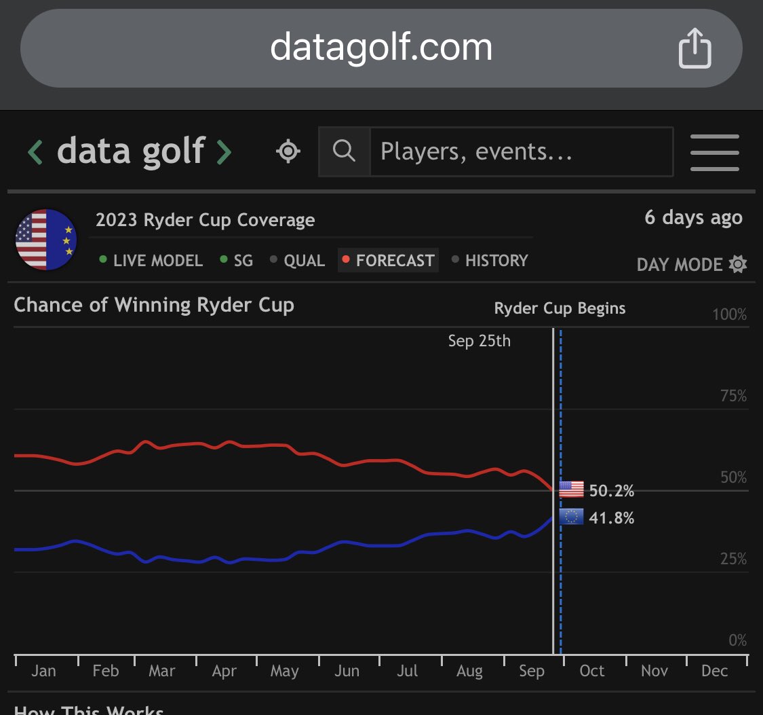The image size is (763, 715).
Task: Click the right green chevron beside data golf
Action: click(x=223, y=151)
